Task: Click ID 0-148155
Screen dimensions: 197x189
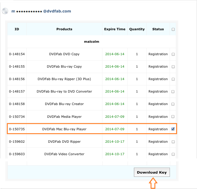Action: pyautogui.click(x=17, y=66)
